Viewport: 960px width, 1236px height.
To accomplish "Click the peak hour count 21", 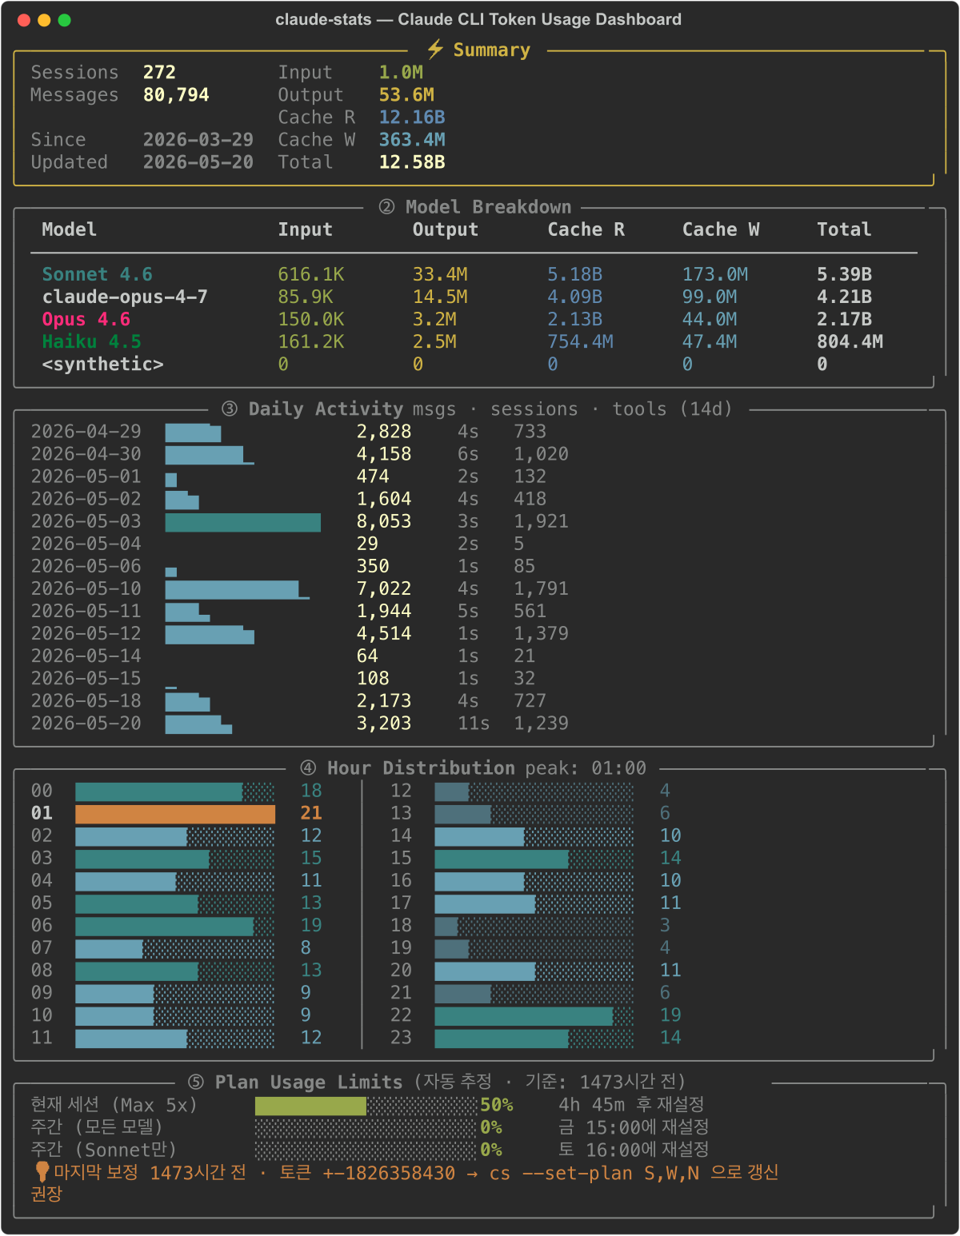I will tap(311, 813).
